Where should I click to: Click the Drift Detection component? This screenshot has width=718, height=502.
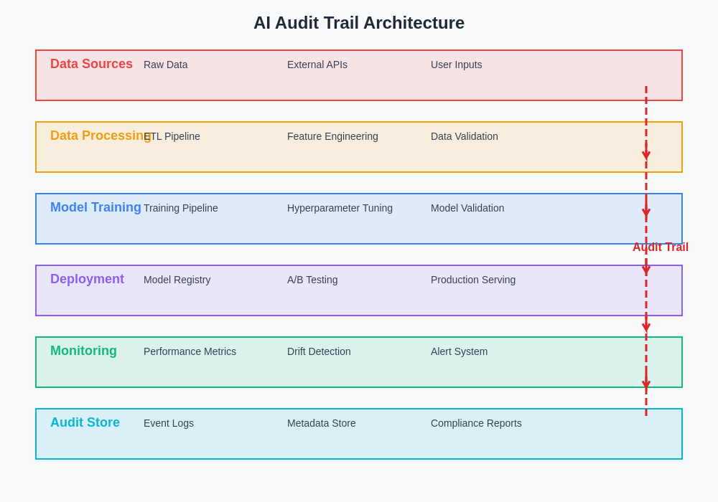pos(319,351)
